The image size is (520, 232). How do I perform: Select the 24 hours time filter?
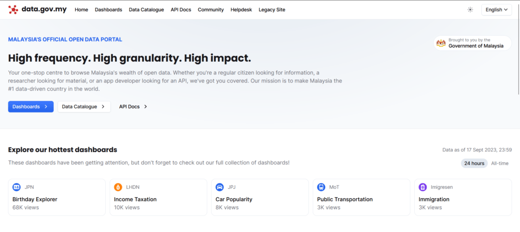474,163
